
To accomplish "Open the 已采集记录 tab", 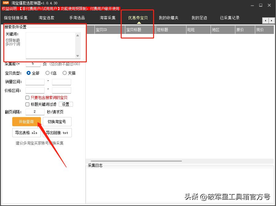I will click(x=230, y=18).
